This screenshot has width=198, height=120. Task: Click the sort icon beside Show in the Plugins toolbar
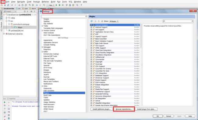(102, 21)
